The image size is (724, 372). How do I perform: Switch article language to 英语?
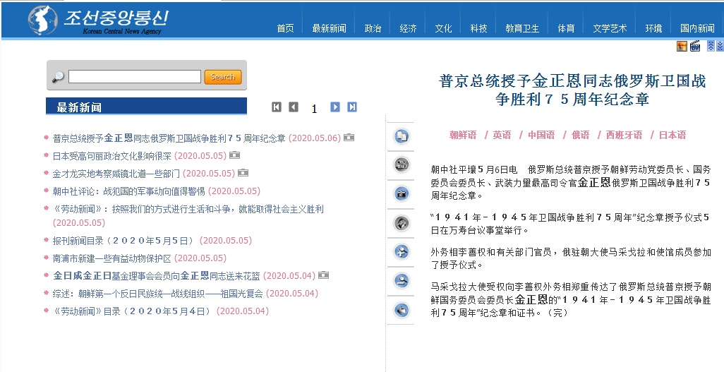[x=502, y=135]
